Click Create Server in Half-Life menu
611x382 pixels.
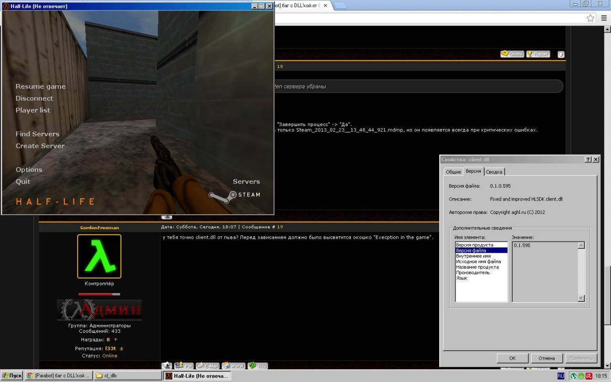tap(40, 146)
